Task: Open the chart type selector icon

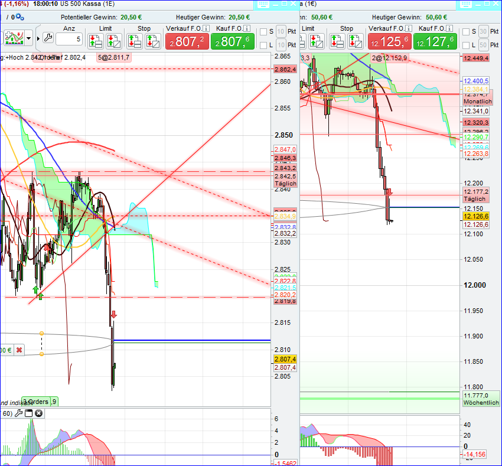Action: click(14, 37)
